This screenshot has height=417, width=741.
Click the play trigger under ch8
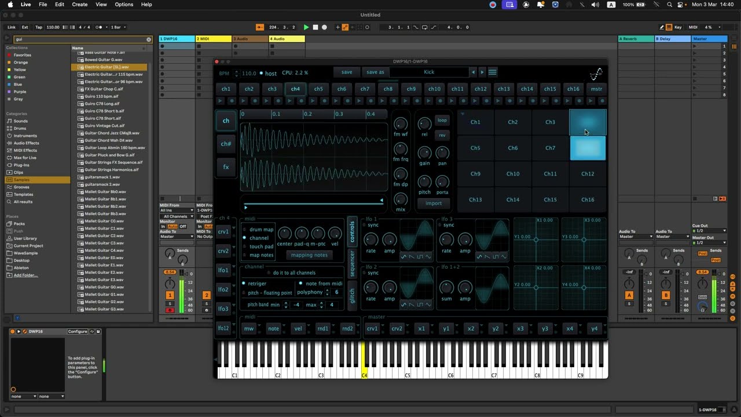381,101
